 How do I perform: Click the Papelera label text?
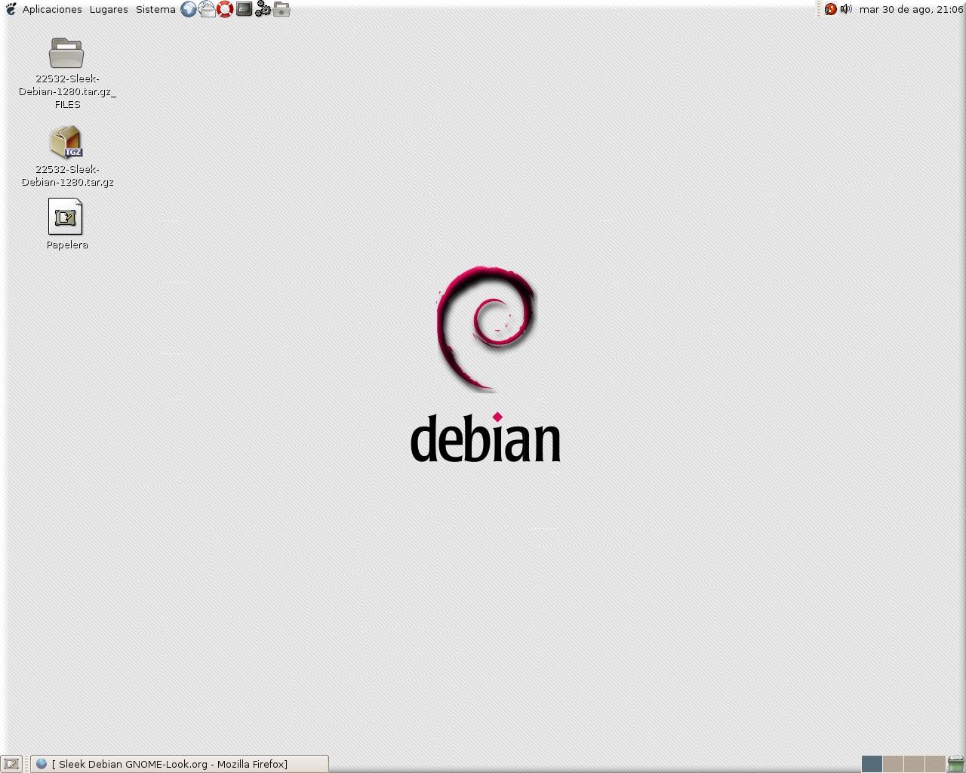[x=67, y=245]
